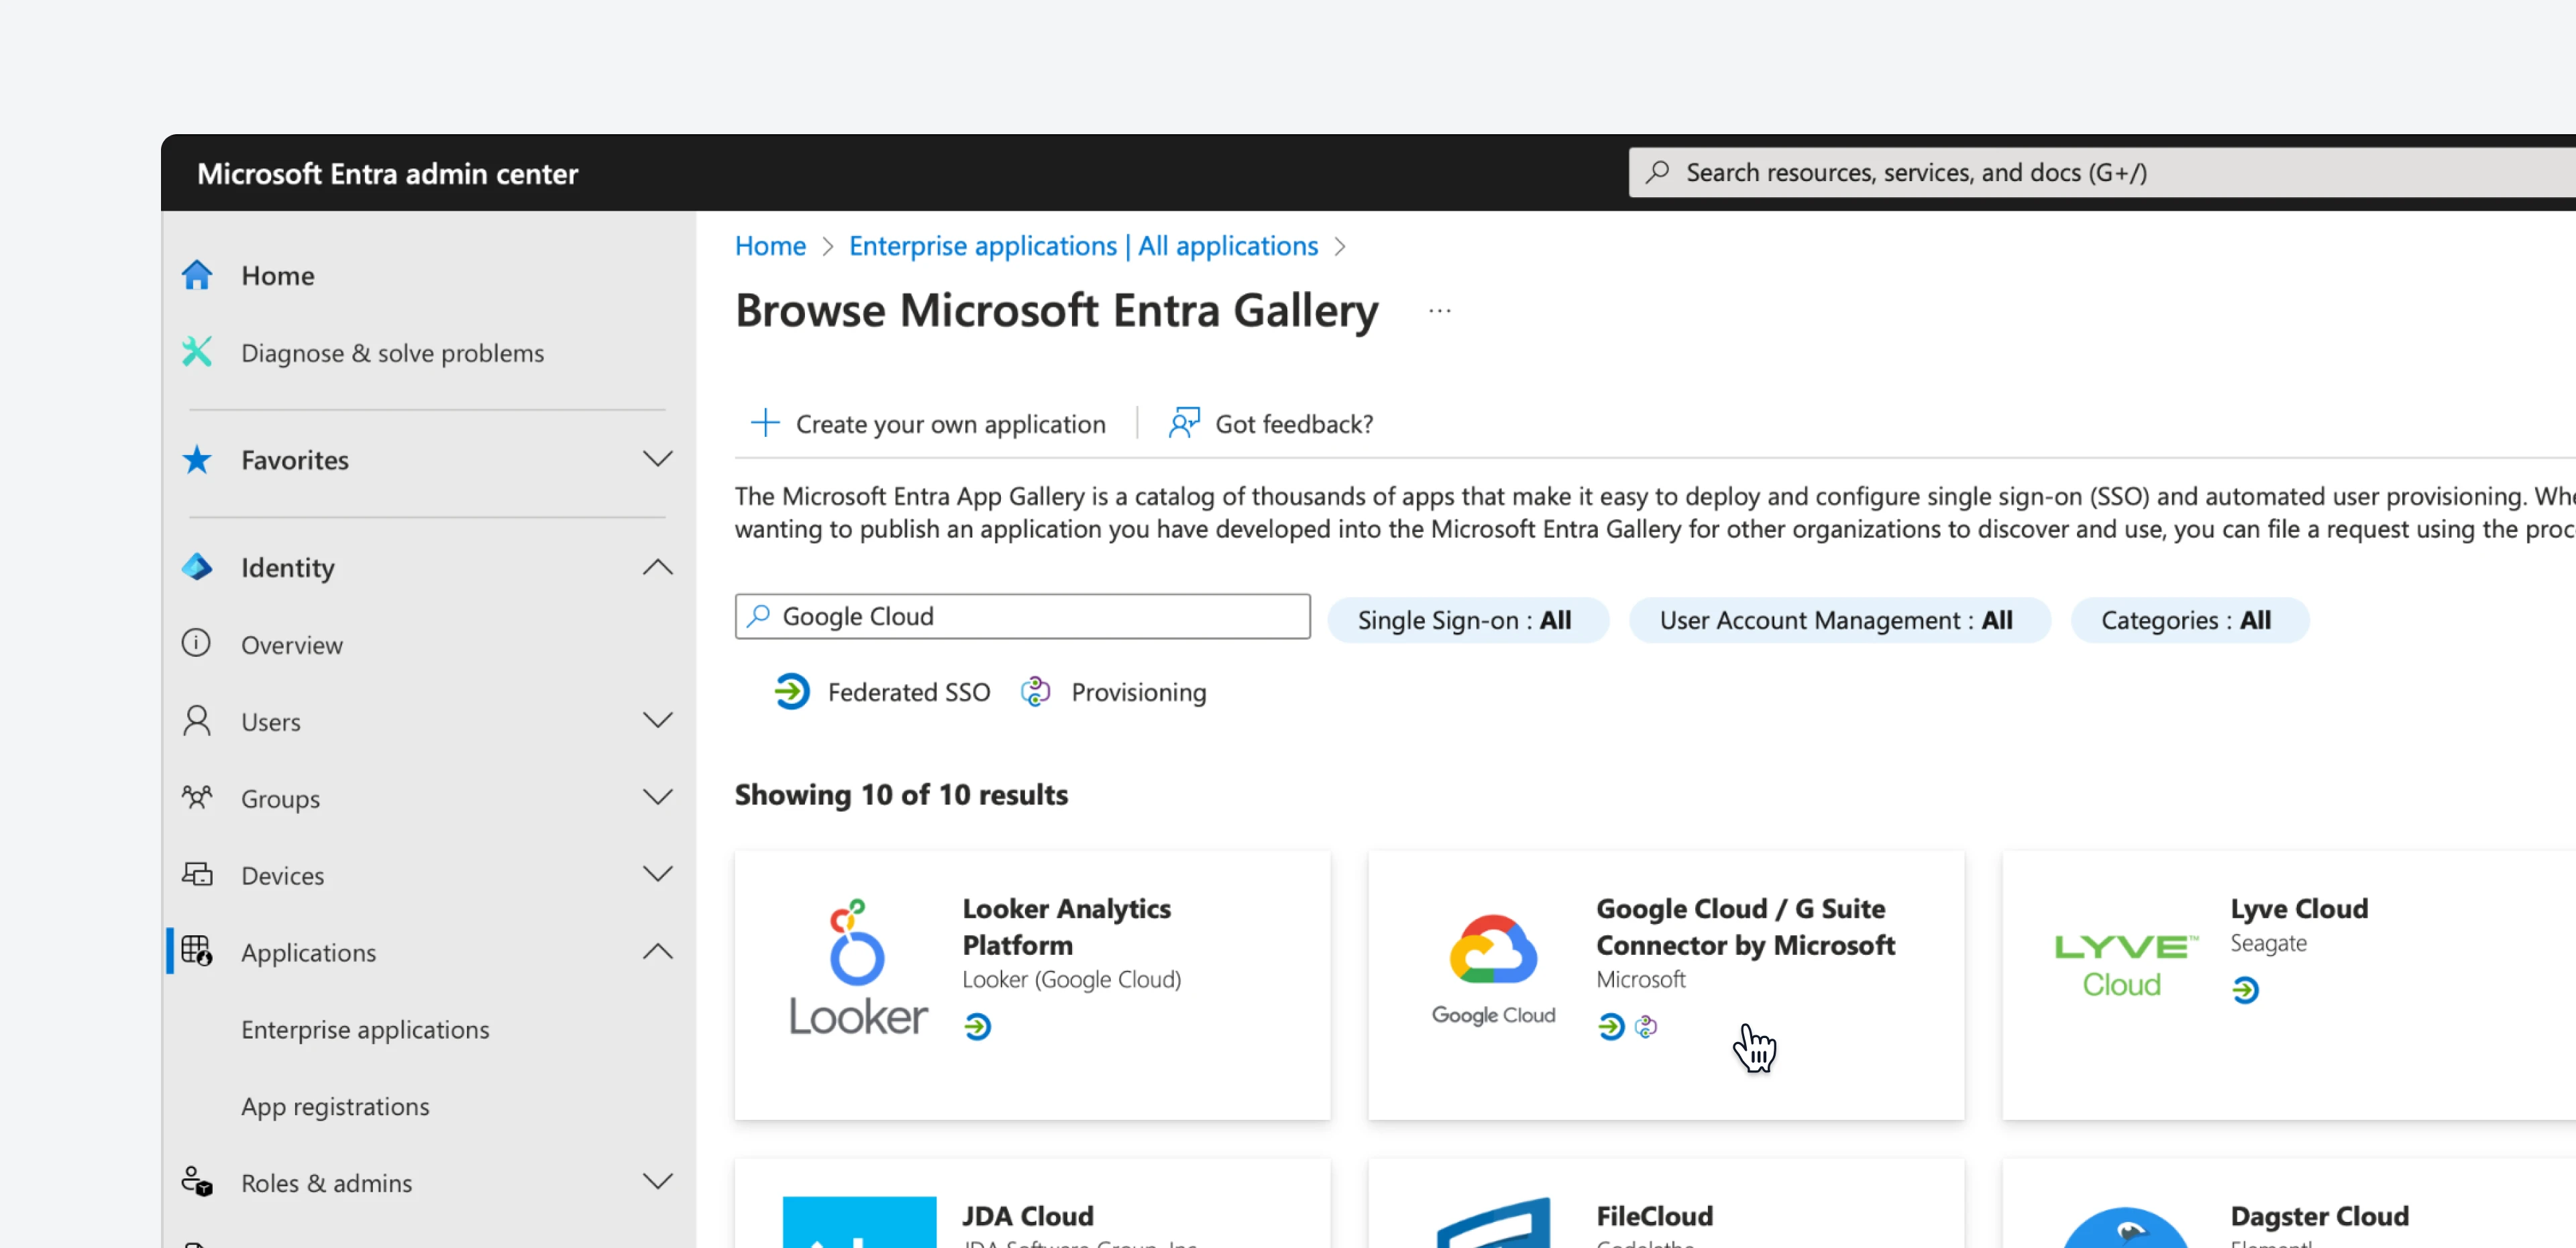
Task: Click the Provisioning legend icon
Action: (1036, 692)
